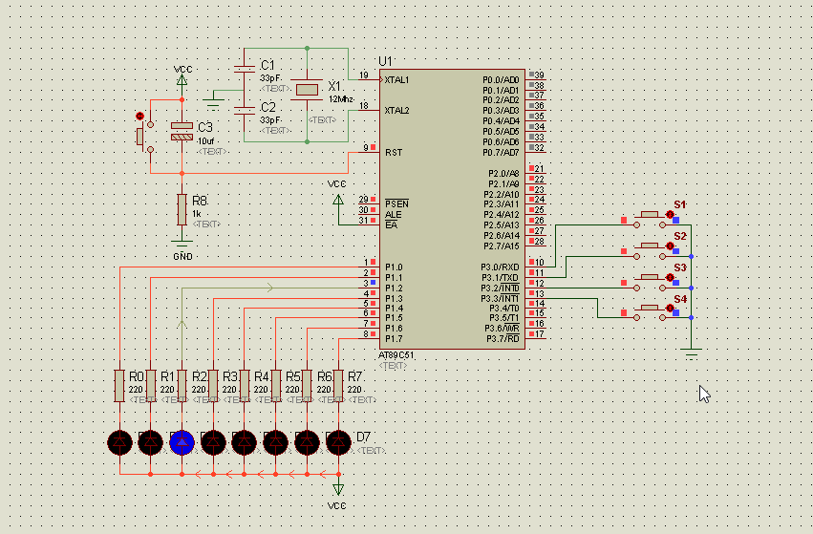Click the P2.7/A15 pin label
Image resolution: width=813 pixels, height=534 pixels.
point(502,246)
